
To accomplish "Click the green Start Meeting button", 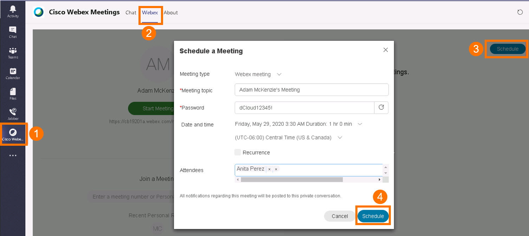I will [151, 109].
